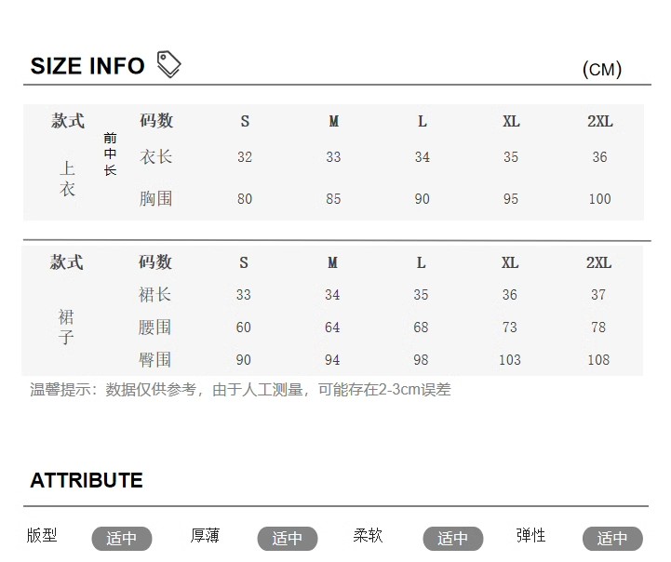Click the 前中长 vertical label
This screenshot has width=671, height=562.
coord(110,154)
